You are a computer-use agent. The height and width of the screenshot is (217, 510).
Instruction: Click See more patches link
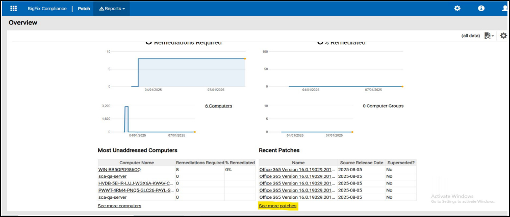278,206
